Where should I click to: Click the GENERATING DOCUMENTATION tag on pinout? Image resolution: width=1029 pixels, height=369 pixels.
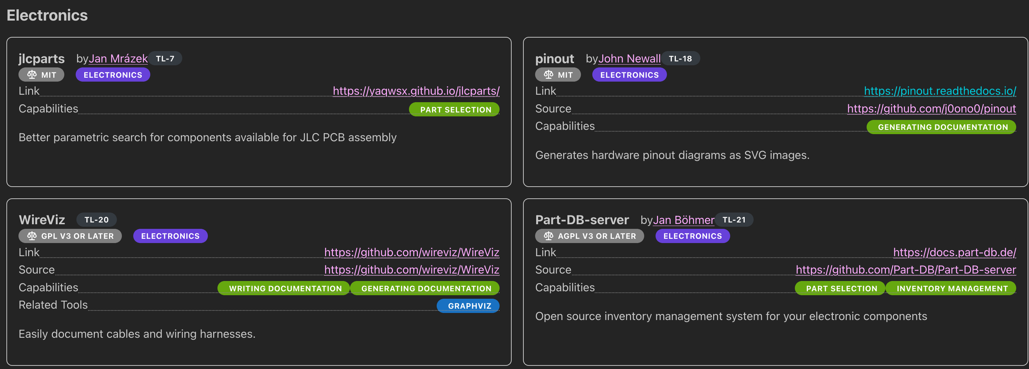[x=941, y=127]
